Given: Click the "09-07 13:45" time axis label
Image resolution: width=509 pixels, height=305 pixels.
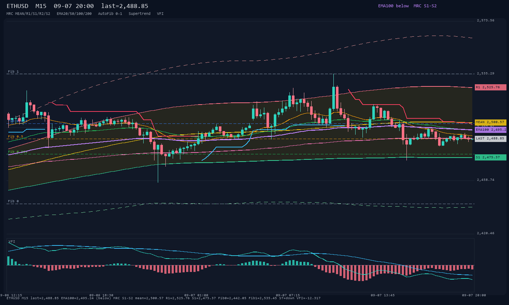Looking at the screenshot, I should (x=383, y=295).
